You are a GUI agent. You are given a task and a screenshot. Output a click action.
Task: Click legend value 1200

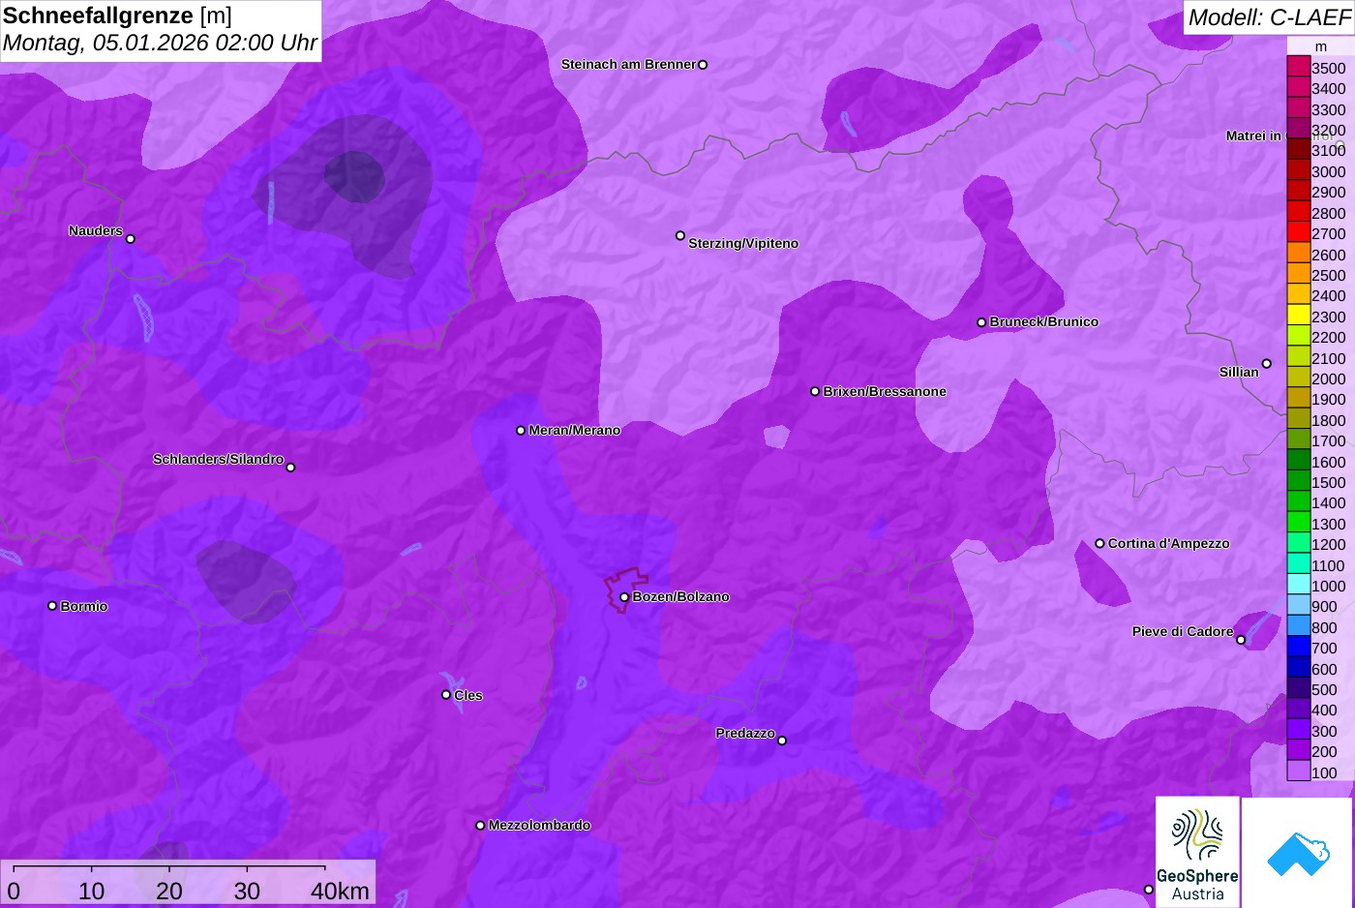[x=1328, y=544]
